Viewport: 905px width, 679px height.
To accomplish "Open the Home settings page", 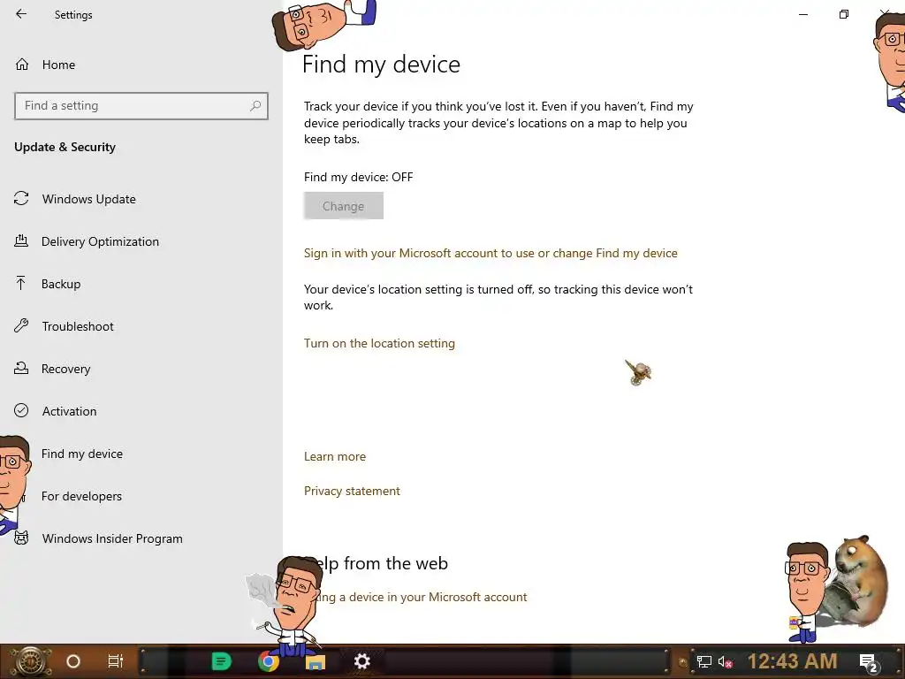I will [58, 65].
